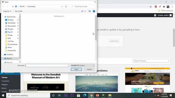This screenshot has height=98, width=175.
Task: Open WinRAR ZIP archive file type dropdown
Action: coord(83,66)
